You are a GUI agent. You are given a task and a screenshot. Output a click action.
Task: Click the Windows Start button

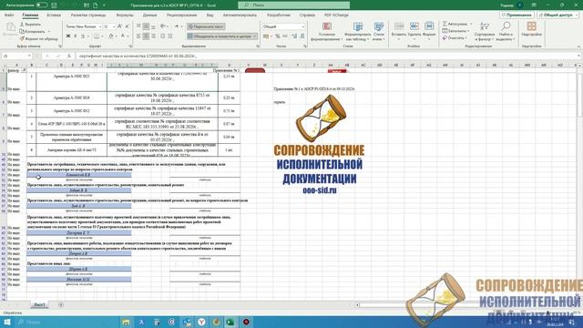(x=6, y=322)
